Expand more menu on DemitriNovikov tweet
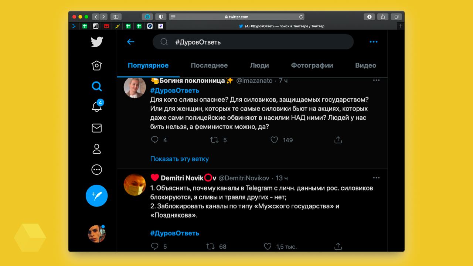Image resolution: width=473 pixels, height=266 pixels. [376, 178]
